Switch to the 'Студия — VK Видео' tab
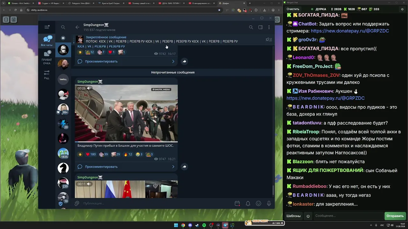 coord(51,3)
